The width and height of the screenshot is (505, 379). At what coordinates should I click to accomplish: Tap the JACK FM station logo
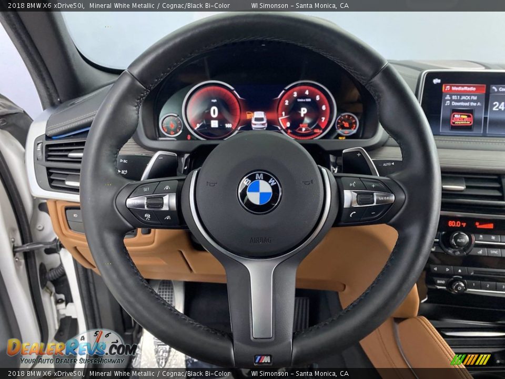tap(461, 119)
